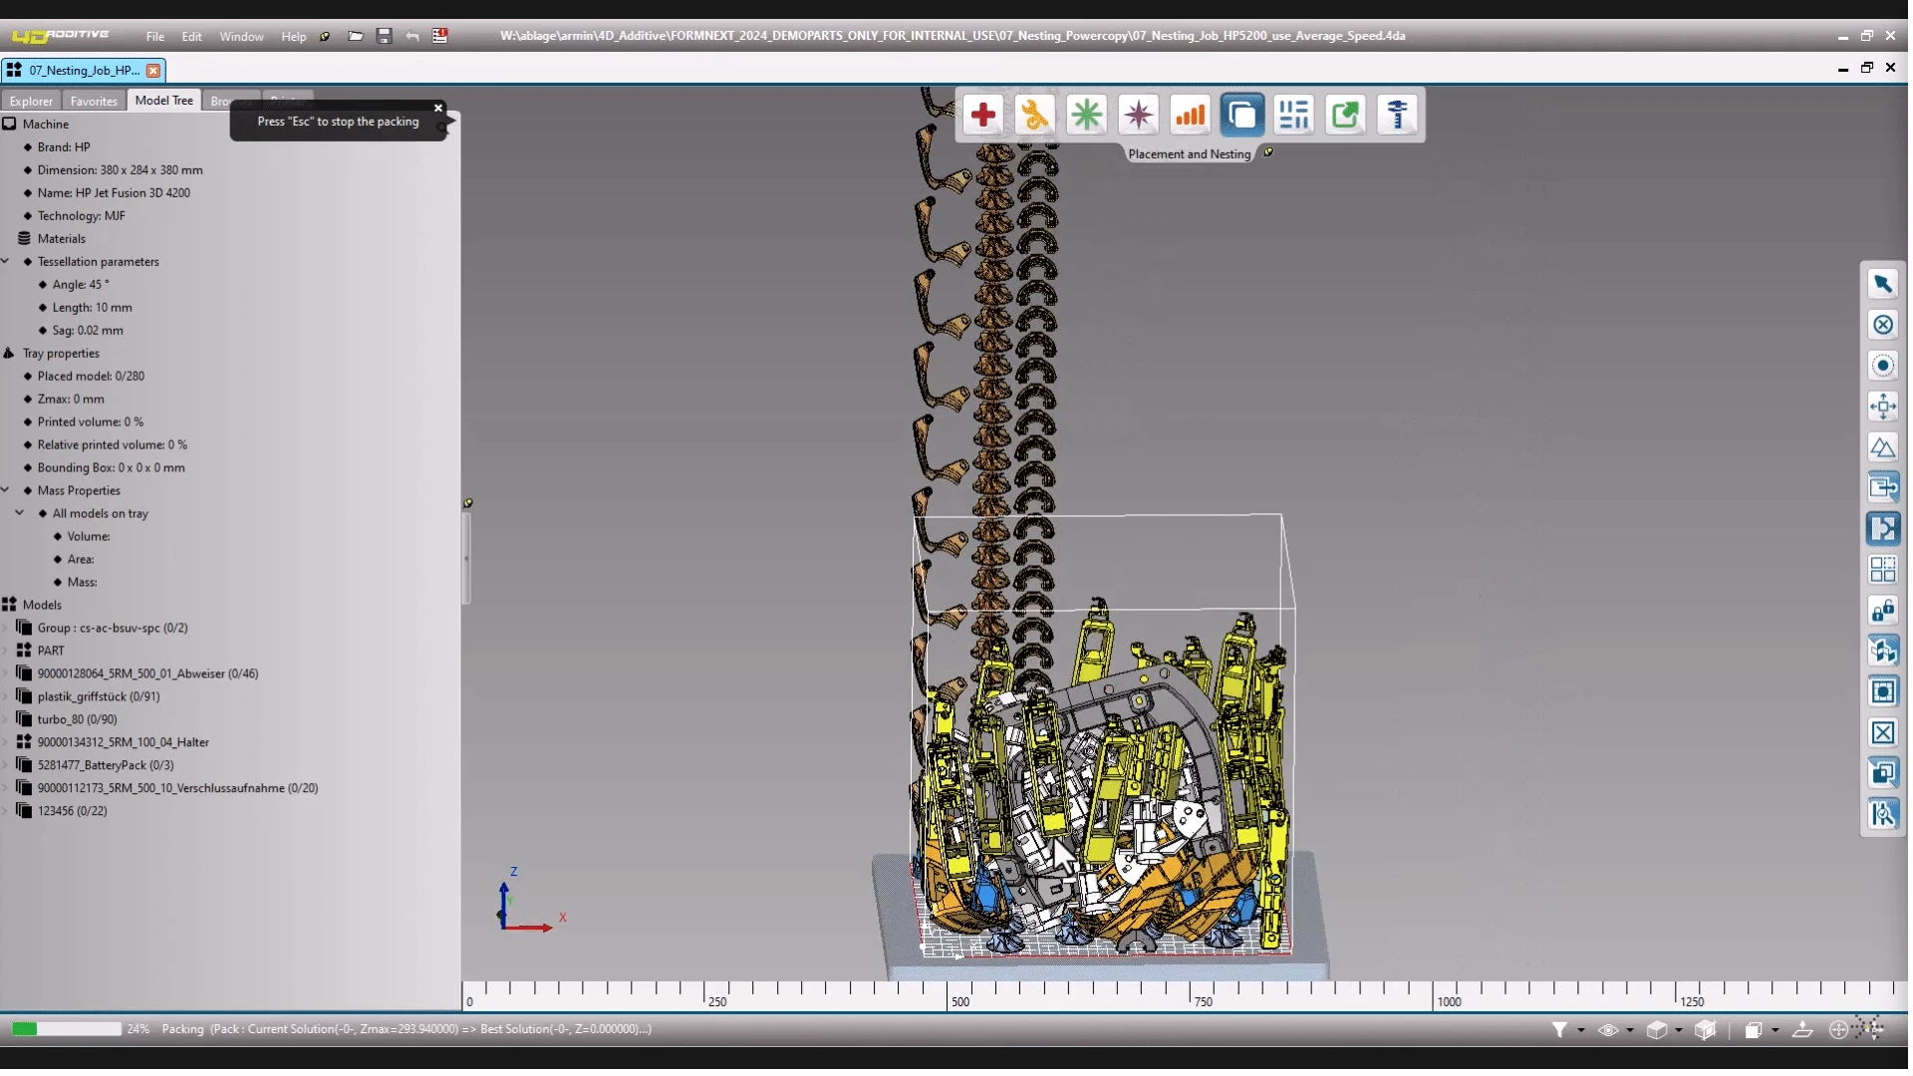Click the framed square fit icon in right toolbar
This screenshot has width=1913, height=1076.
(x=1882, y=692)
